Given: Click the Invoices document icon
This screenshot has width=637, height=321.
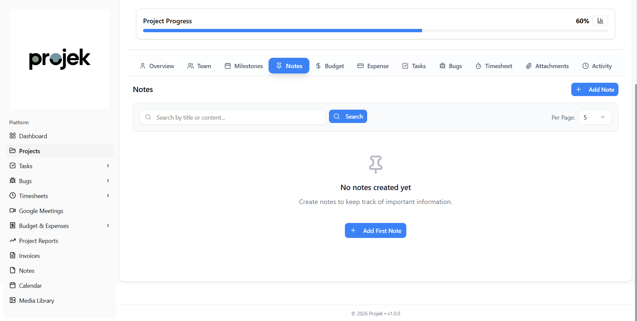Looking at the screenshot, I should tap(13, 256).
